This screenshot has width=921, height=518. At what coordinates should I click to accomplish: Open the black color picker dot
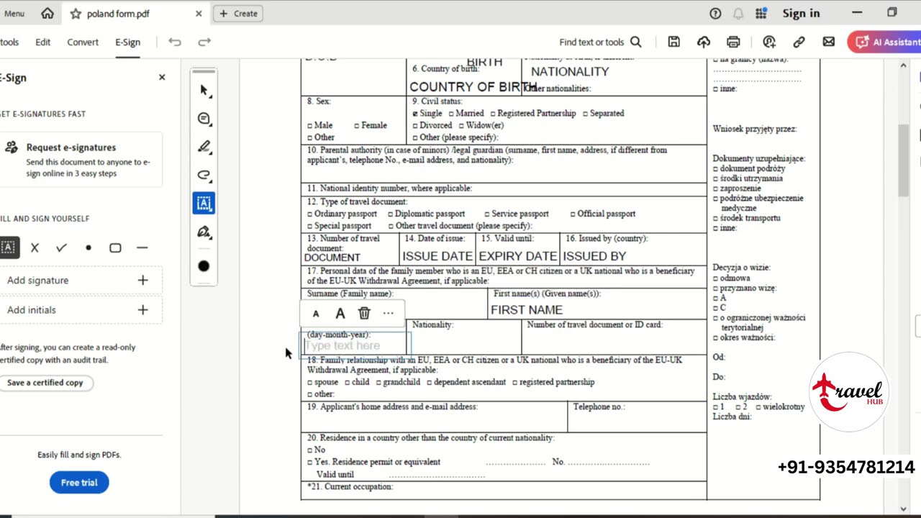pos(204,266)
